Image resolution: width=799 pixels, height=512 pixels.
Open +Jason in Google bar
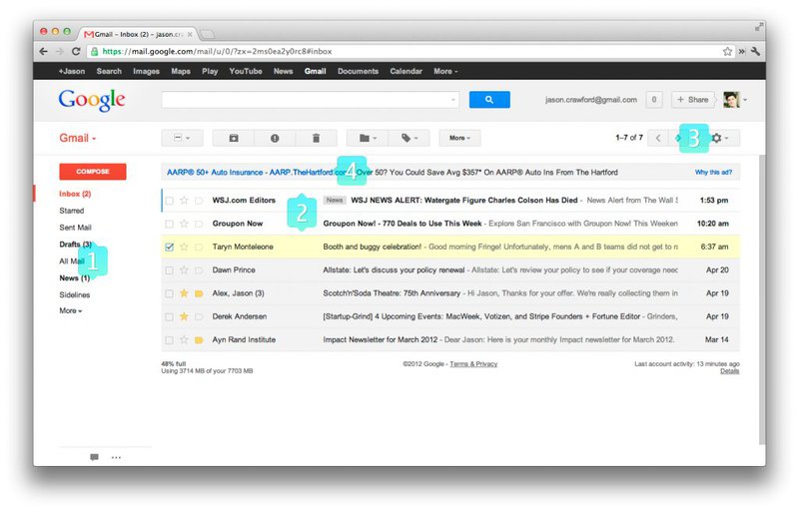(72, 71)
